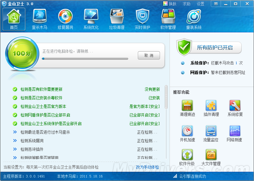Click 正在进行电脑体检 status message
This screenshot has height=181, width=254.
pos(68,51)
